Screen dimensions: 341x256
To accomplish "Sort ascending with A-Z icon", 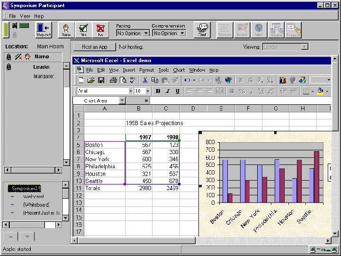I will (260, 80).
